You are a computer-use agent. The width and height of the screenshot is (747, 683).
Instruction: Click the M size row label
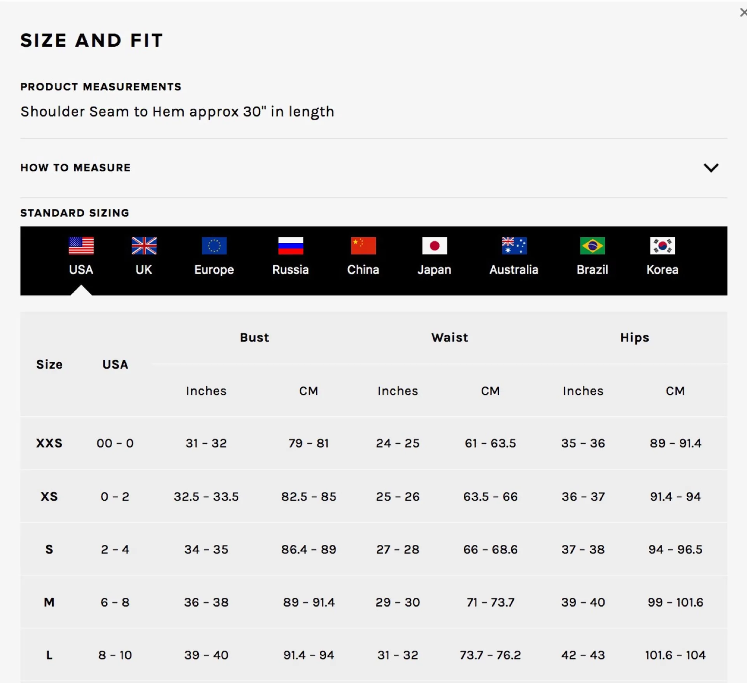pos(49,602)
